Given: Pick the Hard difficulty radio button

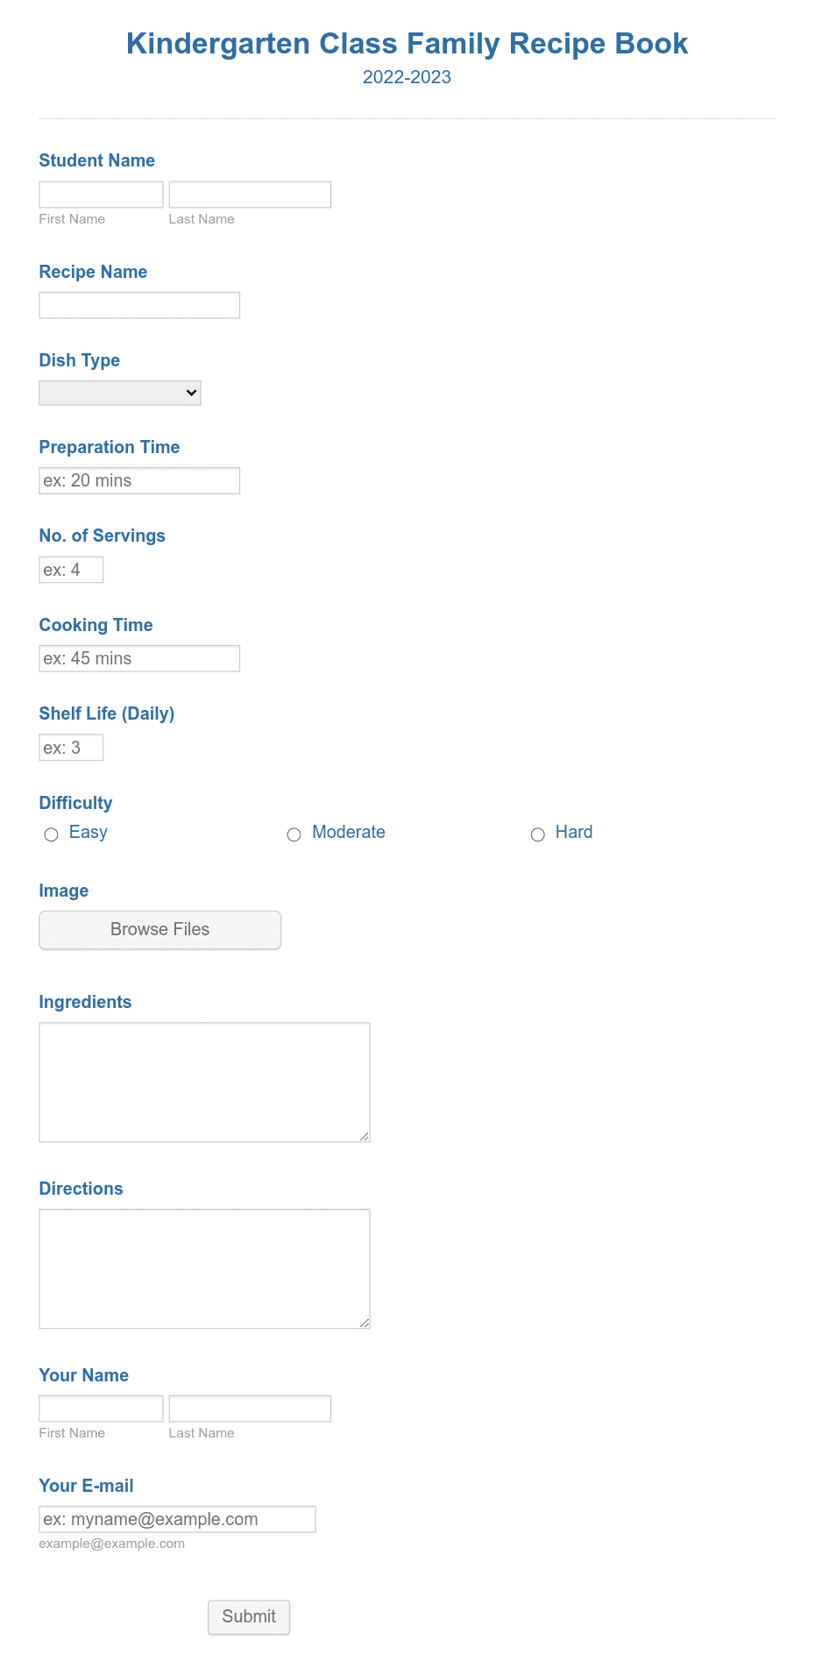Looking at the screenshot, I should coord(538,834).
